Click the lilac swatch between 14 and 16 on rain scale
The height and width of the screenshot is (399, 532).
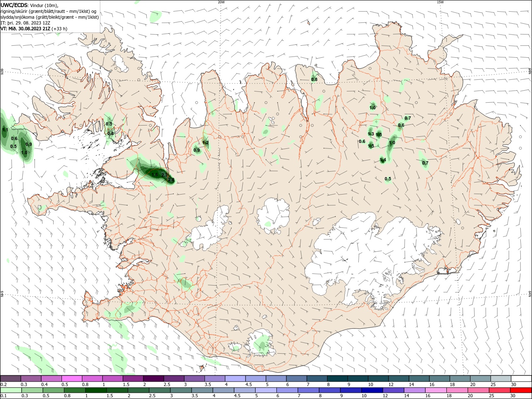[415, 390]
